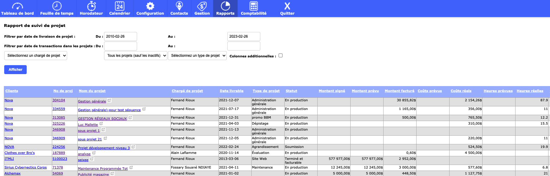The width and height of the screenshot is (550, 176).
Task: Open the Sirius Cybernectics Corps client link
Action: (x=25, y=168)
